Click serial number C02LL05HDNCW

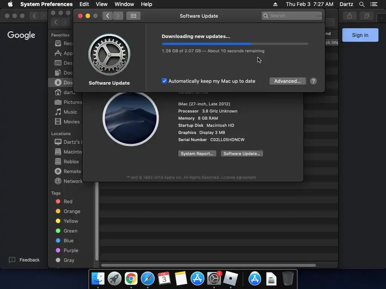(x=227, y=140)
